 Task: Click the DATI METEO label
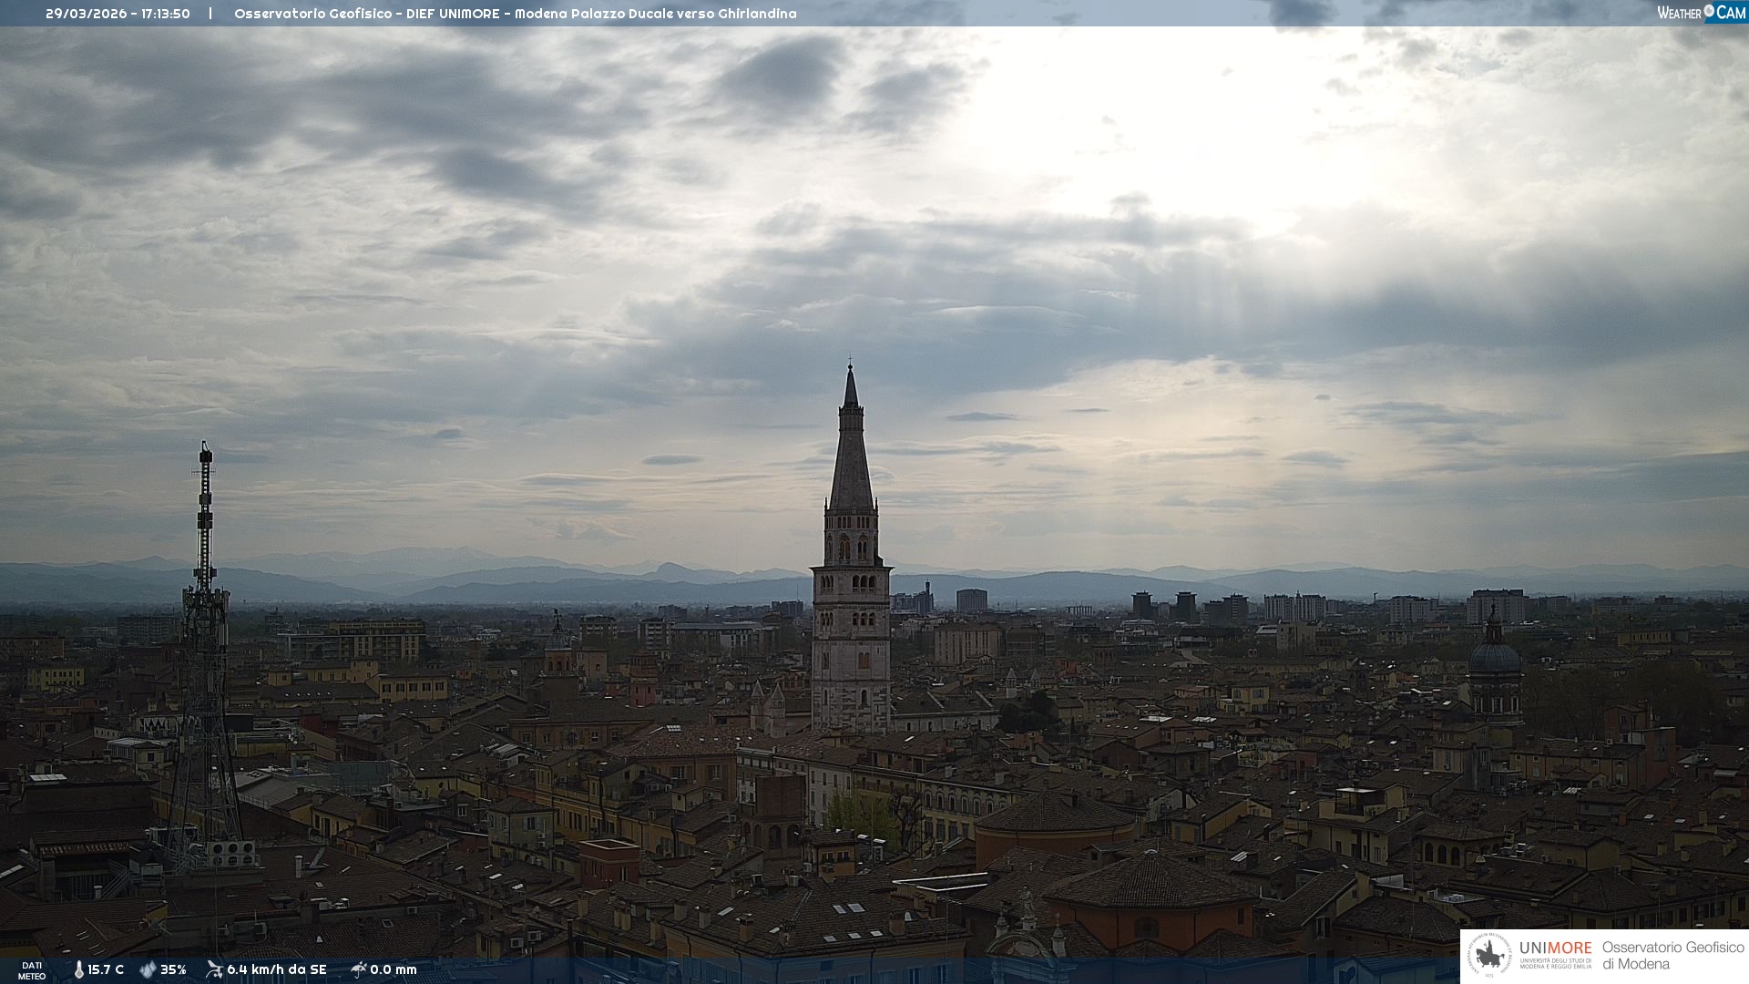32,970
